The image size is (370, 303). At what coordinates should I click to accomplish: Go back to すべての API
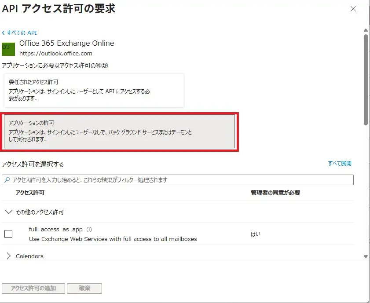click(x=19, y=33)
